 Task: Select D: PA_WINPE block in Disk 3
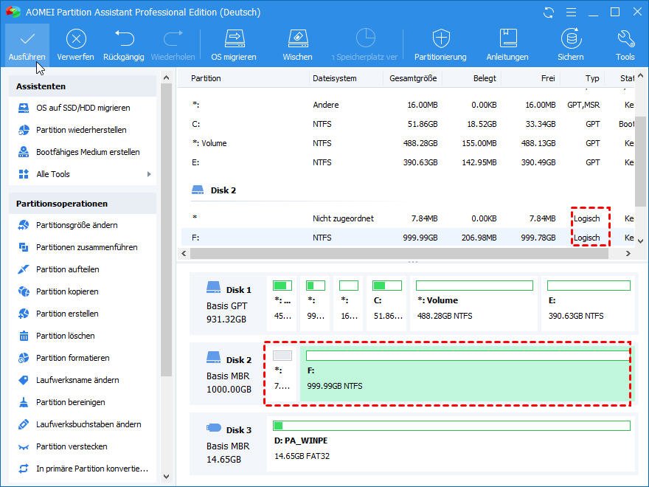pyautogui.click(x=451, y=444)
